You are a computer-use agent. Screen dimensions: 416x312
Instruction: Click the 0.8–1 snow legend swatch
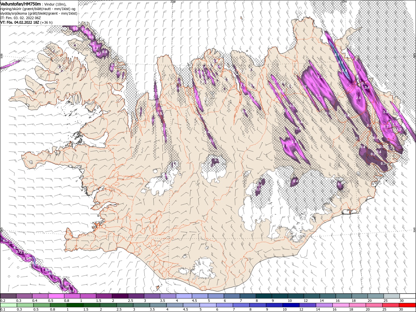(x=72, y=296)
